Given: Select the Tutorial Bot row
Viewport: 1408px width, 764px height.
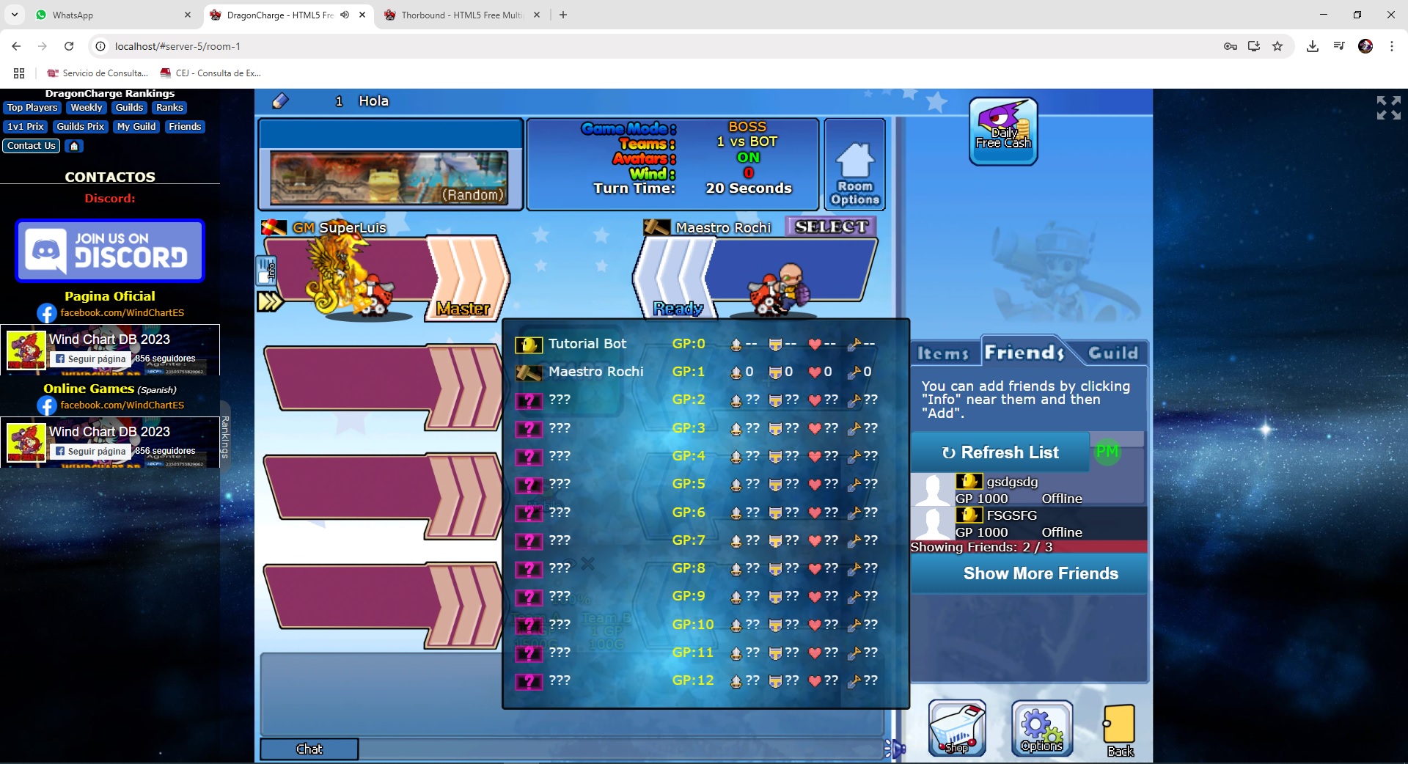Looking at the screenshot, I should pos(705,344).
